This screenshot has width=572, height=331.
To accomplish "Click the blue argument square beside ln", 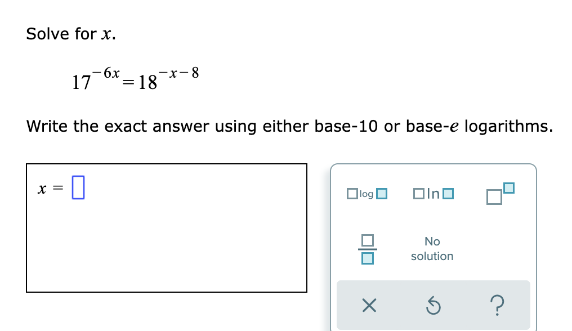I will click(448, 194).
